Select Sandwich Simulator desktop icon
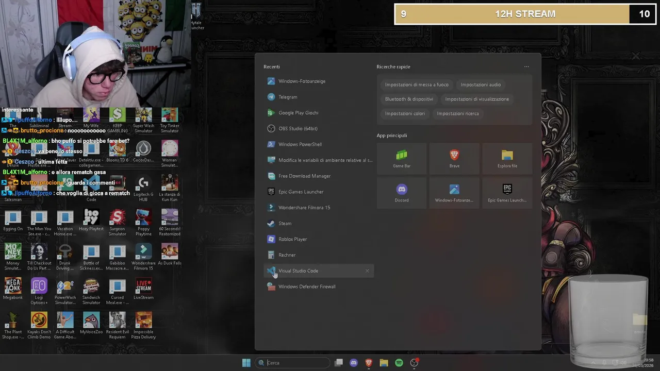The image size is (660, 371). pos(91,291)
